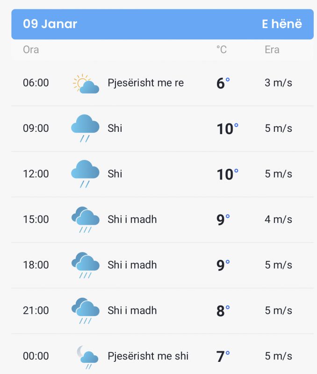Click the moon with rain icon at 00:00
Viewport: 317px width, 374px height.
pos(87,357)
